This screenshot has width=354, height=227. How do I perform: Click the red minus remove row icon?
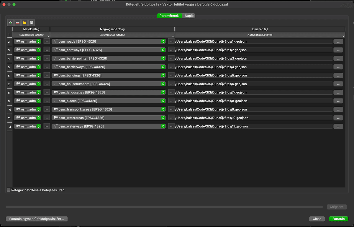[18, 23]
